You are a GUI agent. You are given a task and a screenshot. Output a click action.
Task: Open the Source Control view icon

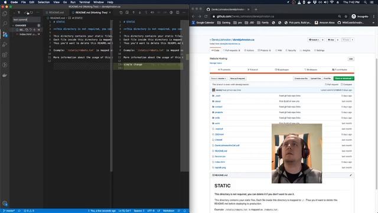click(5, 34)
